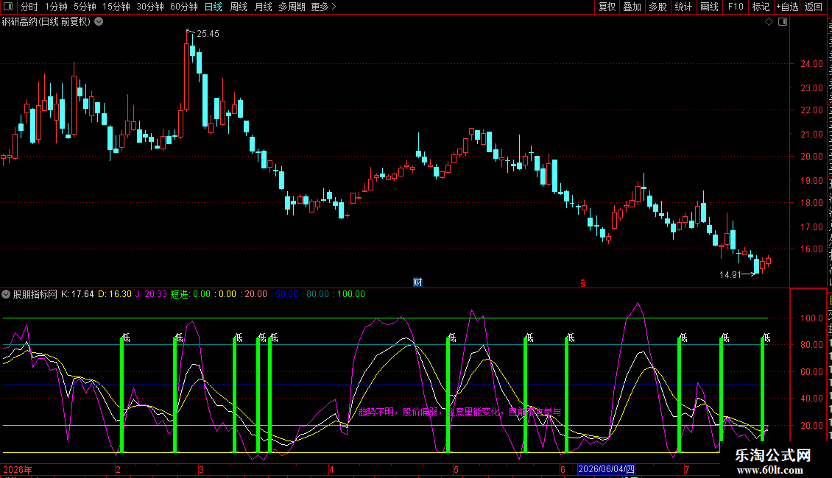Click the 叠加 overlay button
832x478 pixels.
click(632, 7)
